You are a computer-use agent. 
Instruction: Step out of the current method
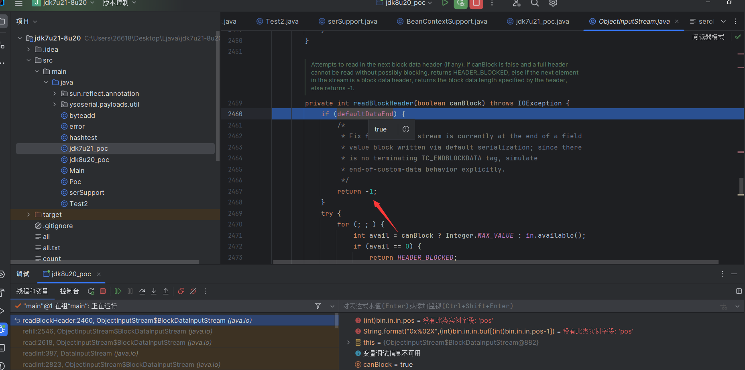pyautogui.click(x=166, y=291)
